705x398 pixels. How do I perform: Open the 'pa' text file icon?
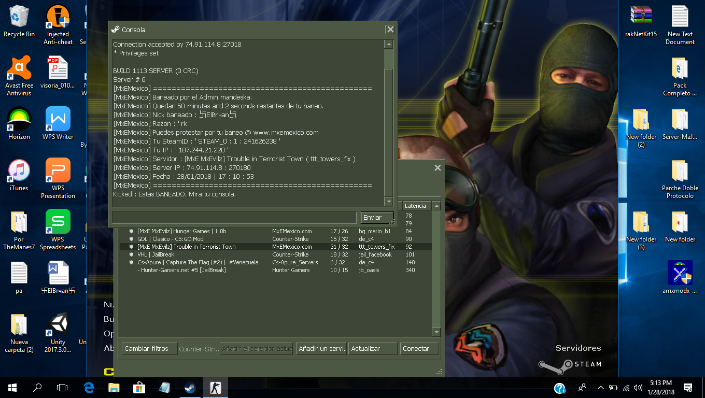[x=19, y=278]
